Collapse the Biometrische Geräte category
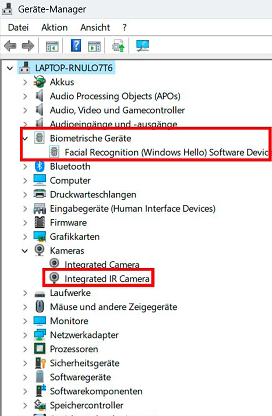The height and width of the screenshot is (416, 272). pos(25,138)
